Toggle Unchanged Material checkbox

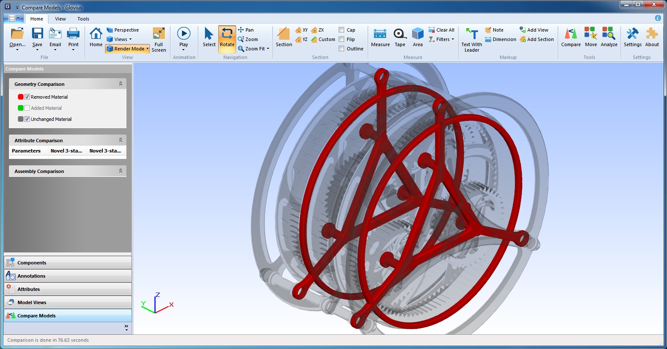(27, 119)
